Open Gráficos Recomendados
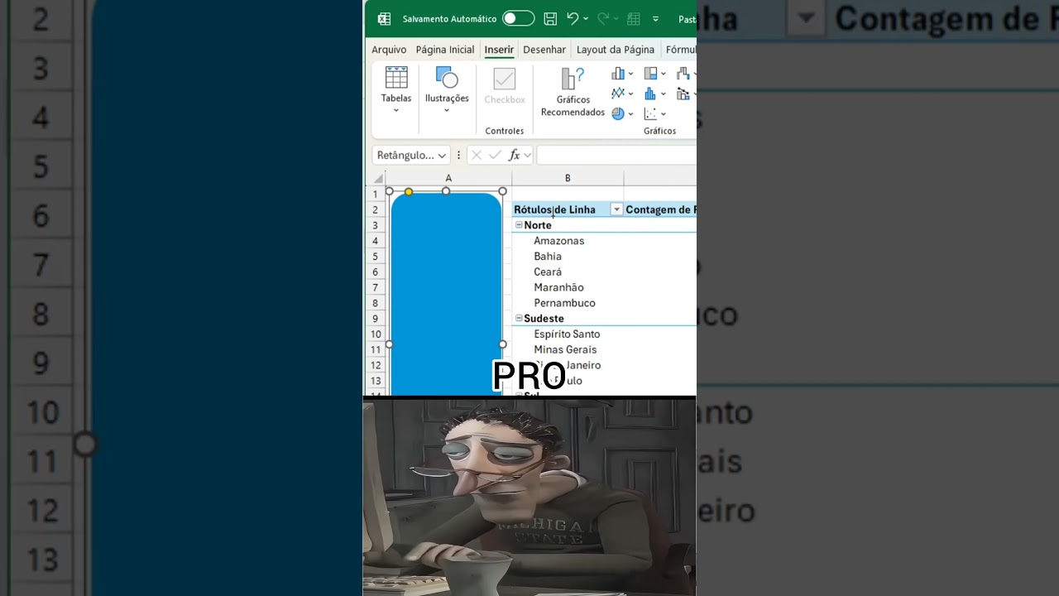1059x596 pixels. tap(573, 92)
